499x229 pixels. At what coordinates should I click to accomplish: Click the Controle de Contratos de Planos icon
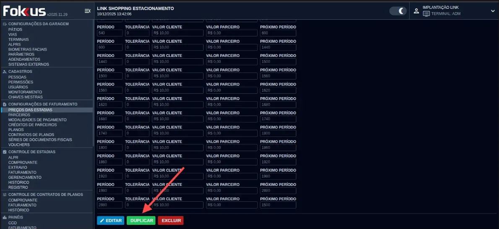[4, 195]
